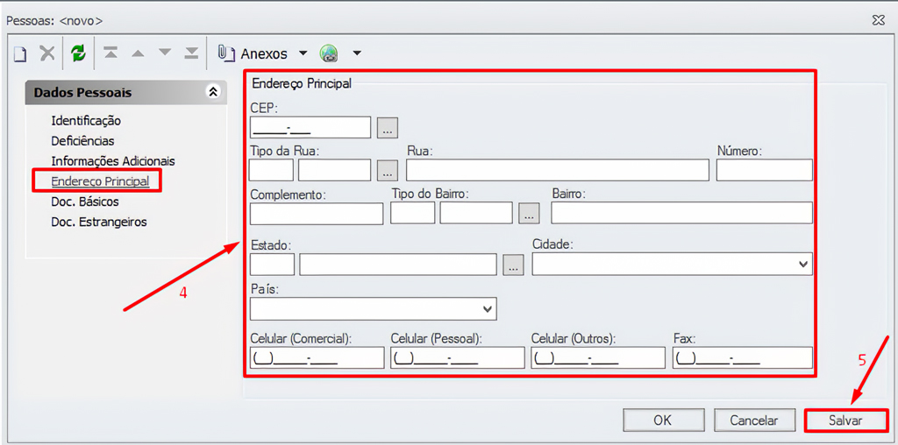
Task: Expand the Cidade dropdown list
Action: click(x=803, y=264)
